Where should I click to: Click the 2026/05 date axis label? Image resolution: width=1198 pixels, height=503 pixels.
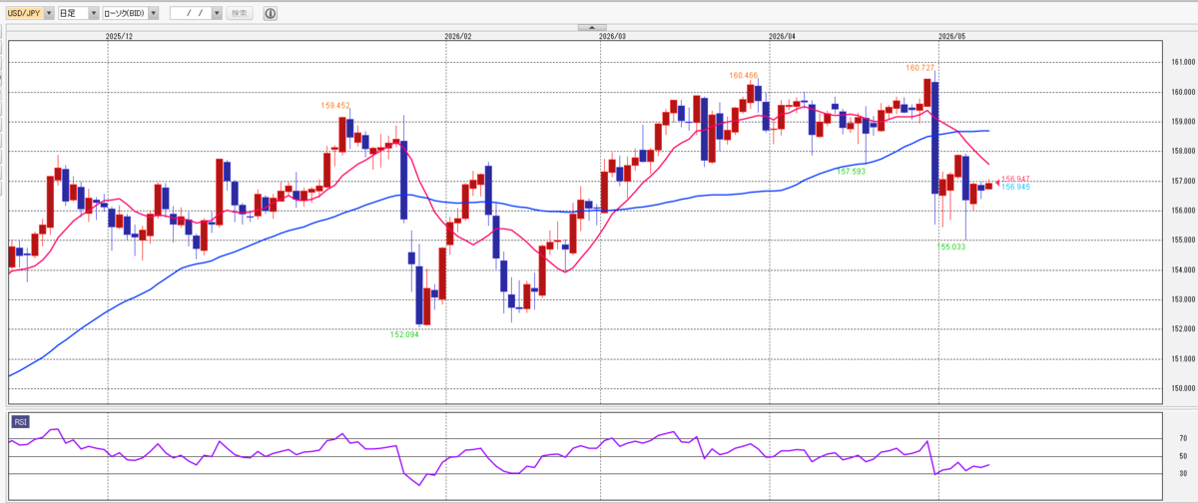click(953, 35)
